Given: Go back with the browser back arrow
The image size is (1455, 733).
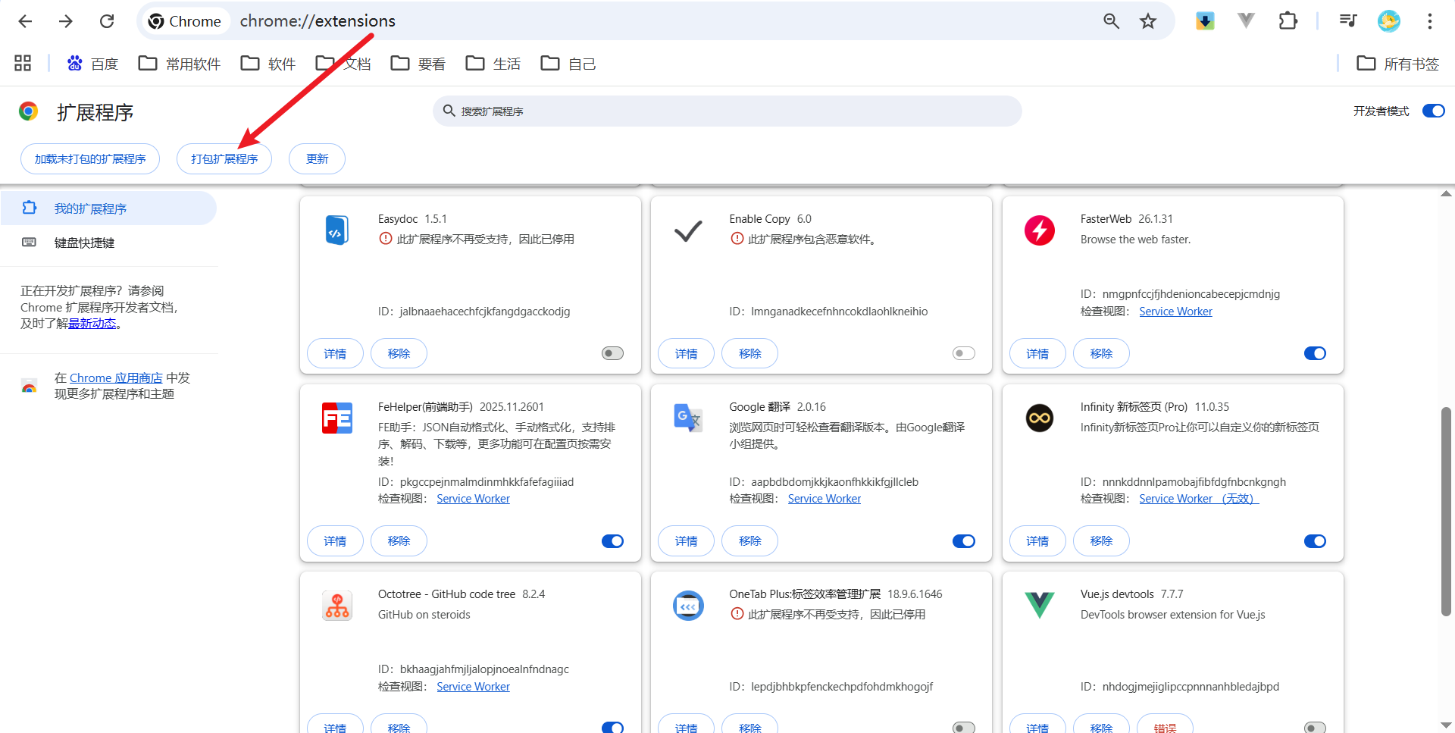Looking at the screenshot, I should click(25, 21).
